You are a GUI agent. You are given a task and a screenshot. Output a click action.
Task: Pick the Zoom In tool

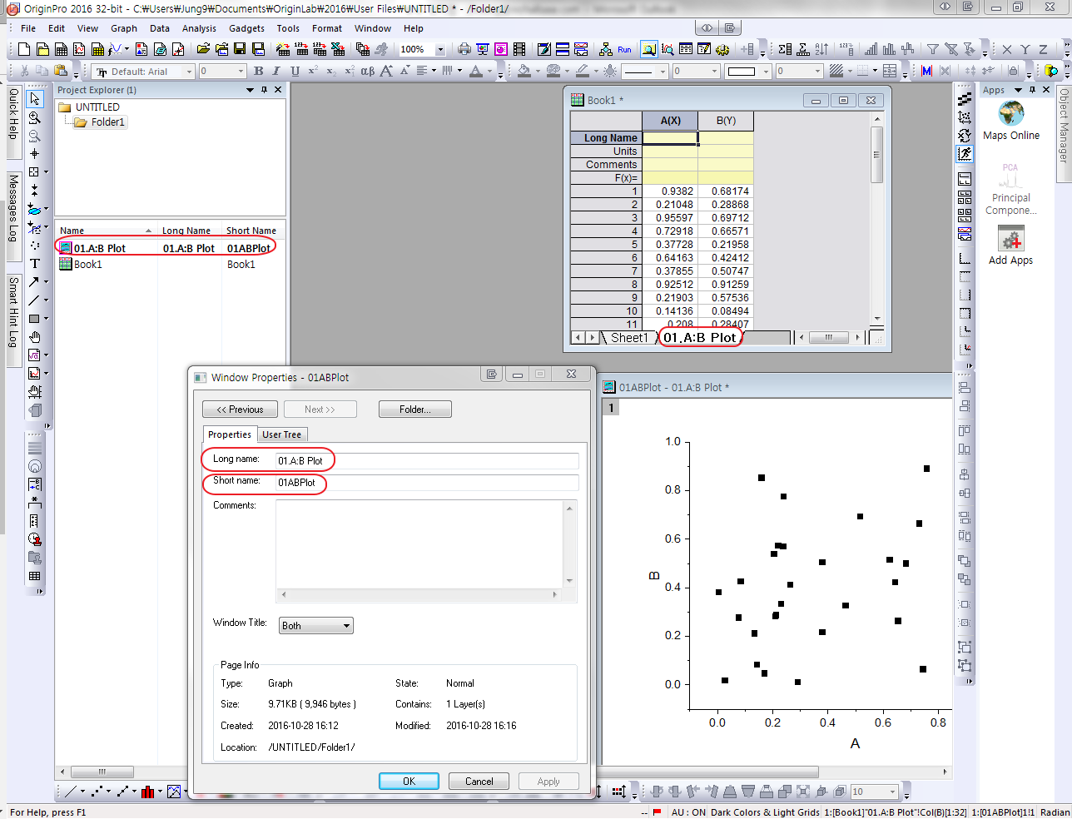point(34,117)
